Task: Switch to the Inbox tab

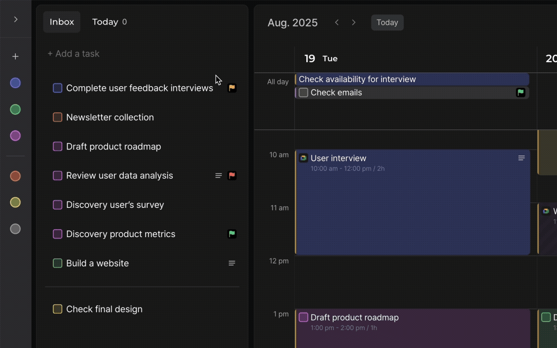Action: (62, 22)
